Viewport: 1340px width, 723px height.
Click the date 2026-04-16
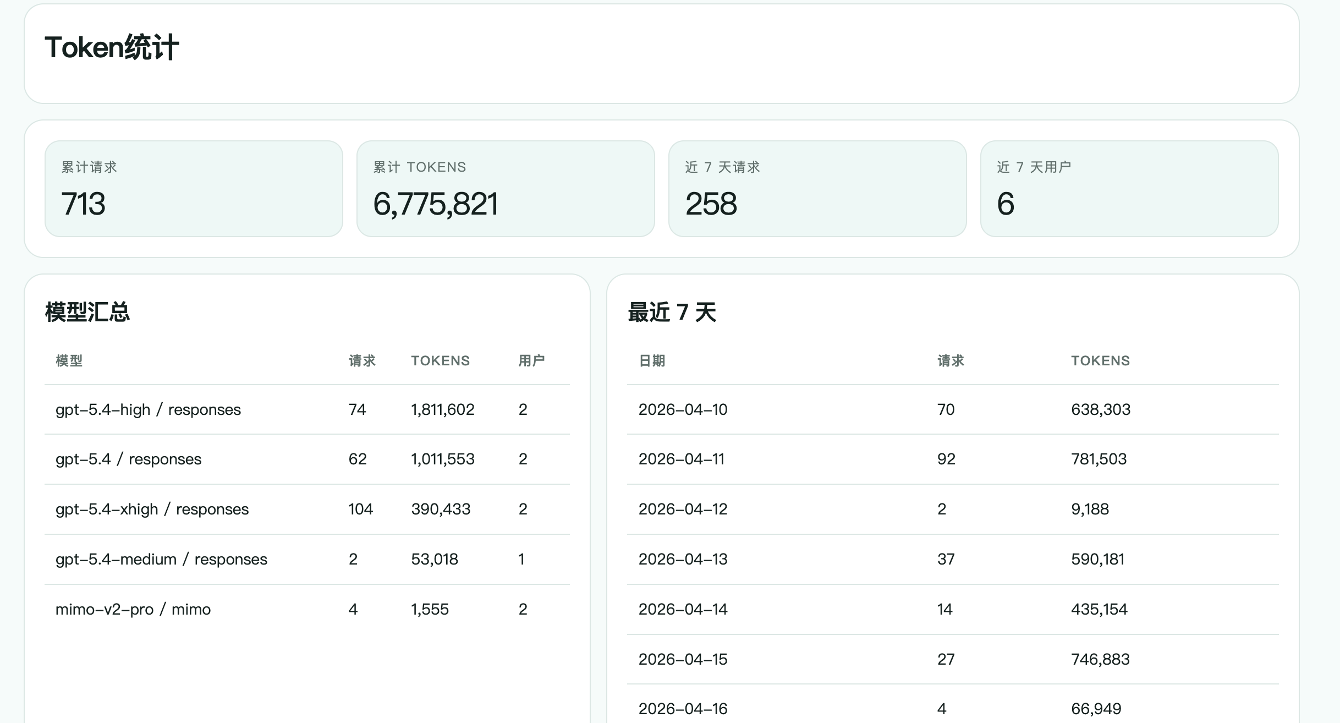683,709
